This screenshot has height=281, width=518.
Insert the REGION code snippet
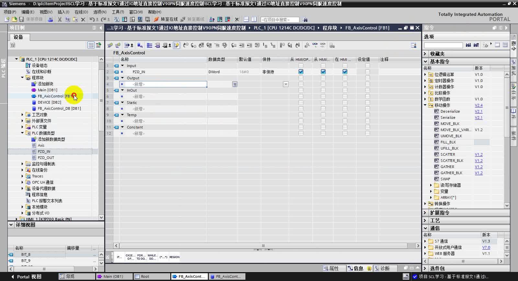click(174, 257)
